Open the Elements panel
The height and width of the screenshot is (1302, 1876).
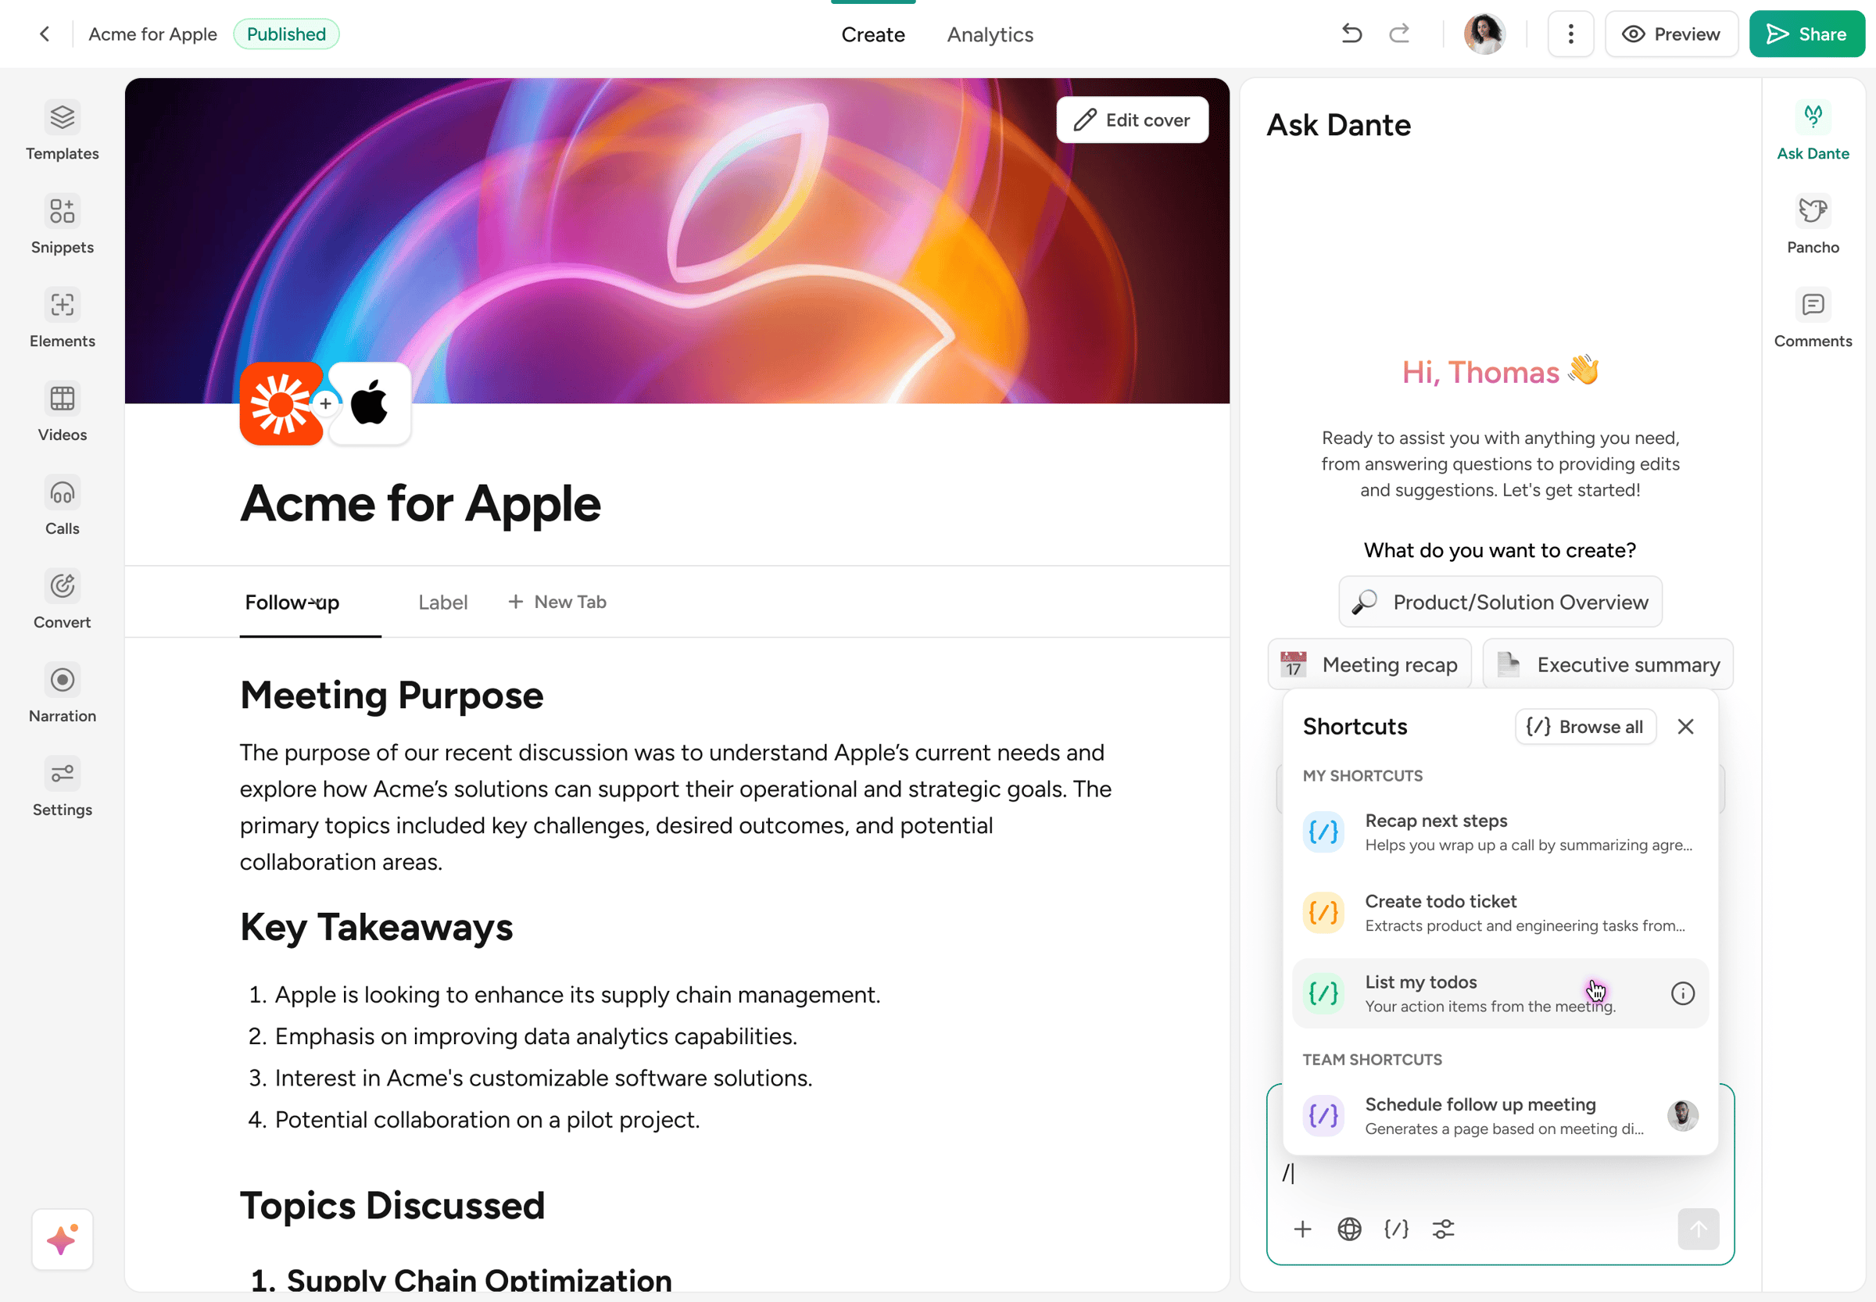(x=62, y=318)
